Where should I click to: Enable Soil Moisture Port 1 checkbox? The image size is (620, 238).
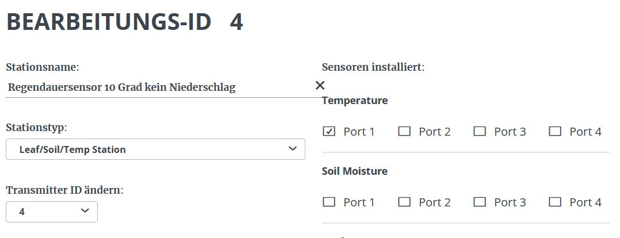(x=329, y=202)
